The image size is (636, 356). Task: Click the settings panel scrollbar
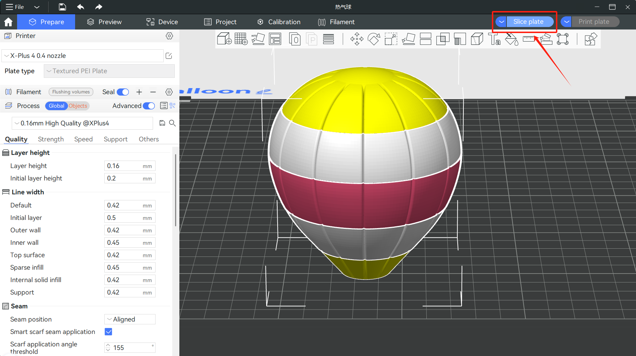[175, 190]
